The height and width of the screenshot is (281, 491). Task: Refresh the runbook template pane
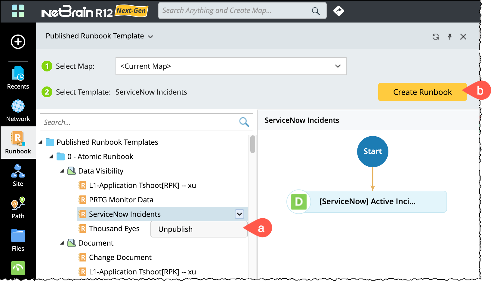pyautogui.click(x=435, y=37)
